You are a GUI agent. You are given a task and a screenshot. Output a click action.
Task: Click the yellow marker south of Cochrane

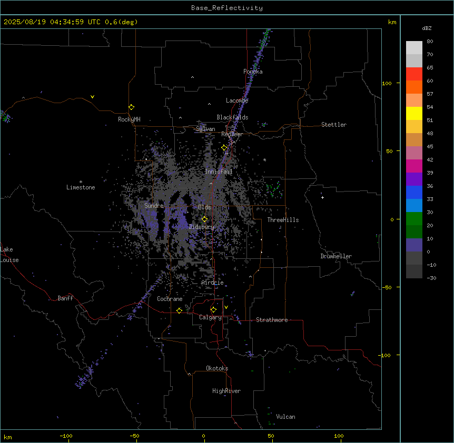(179, 310)
